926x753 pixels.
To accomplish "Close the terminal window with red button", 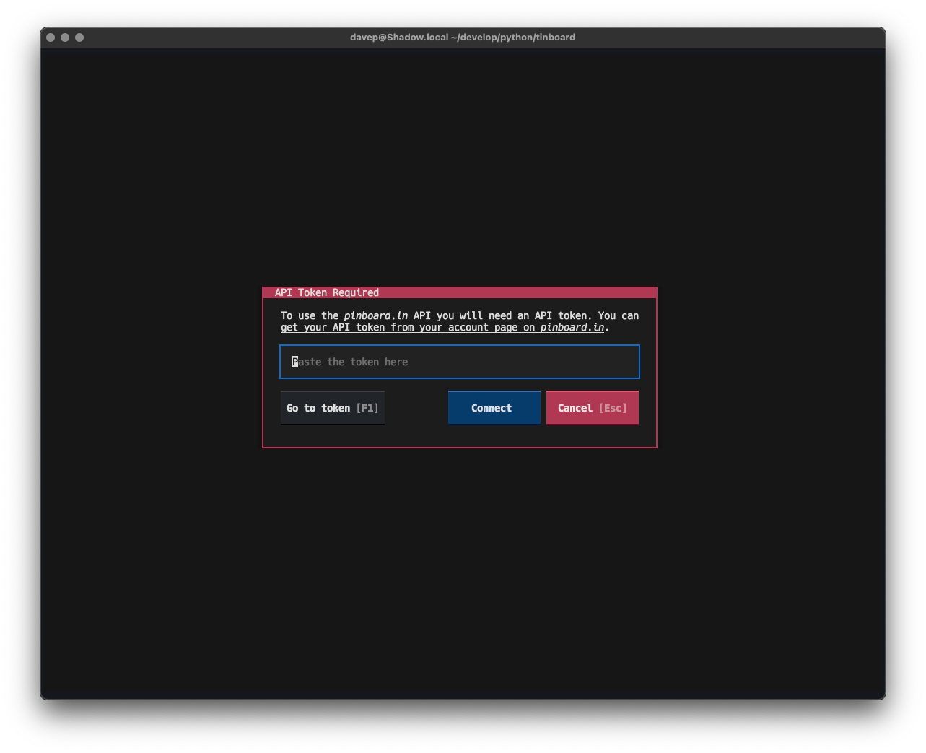I will (x=51, y=38).
